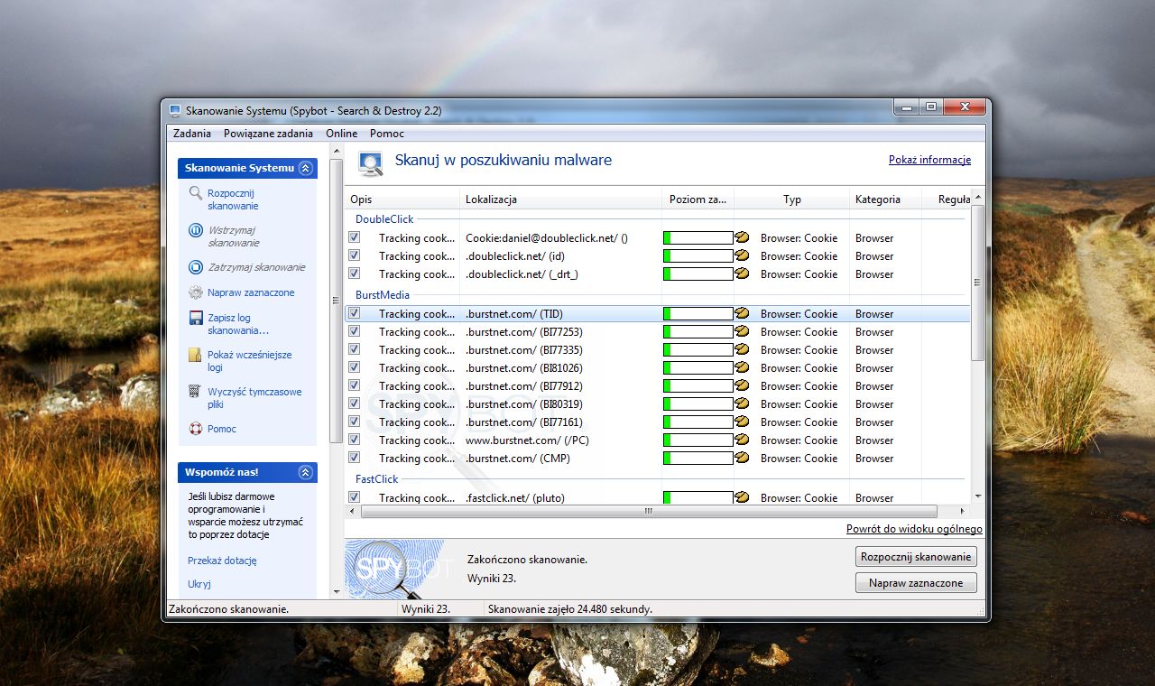Viewport: 1155px width, 686px height.
Task: Collapse the FastClick results group
Action: 377,479
